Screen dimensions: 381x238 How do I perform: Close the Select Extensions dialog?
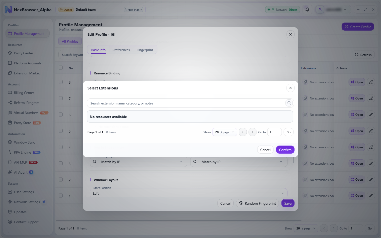(290, 88)
